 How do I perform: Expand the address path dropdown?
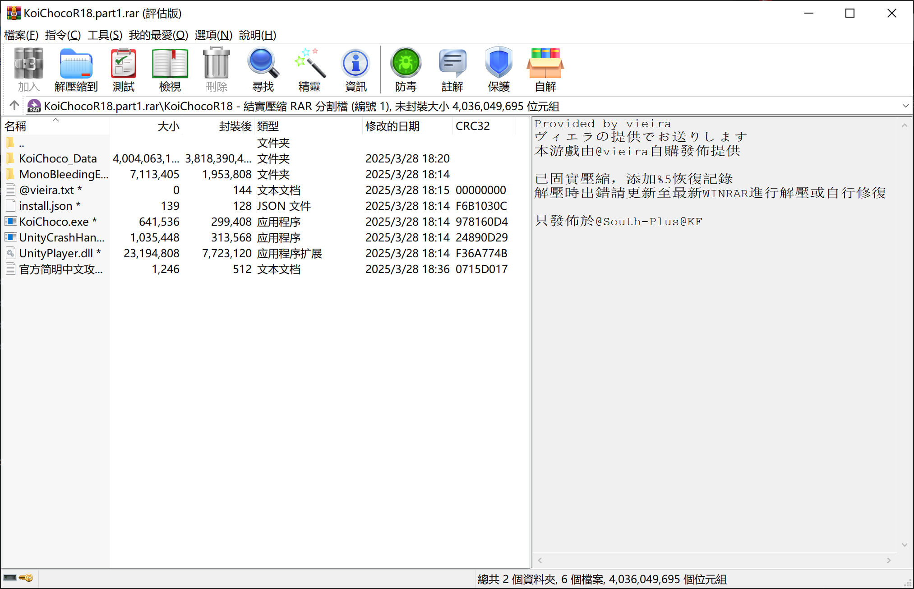(x=905, y=106)
